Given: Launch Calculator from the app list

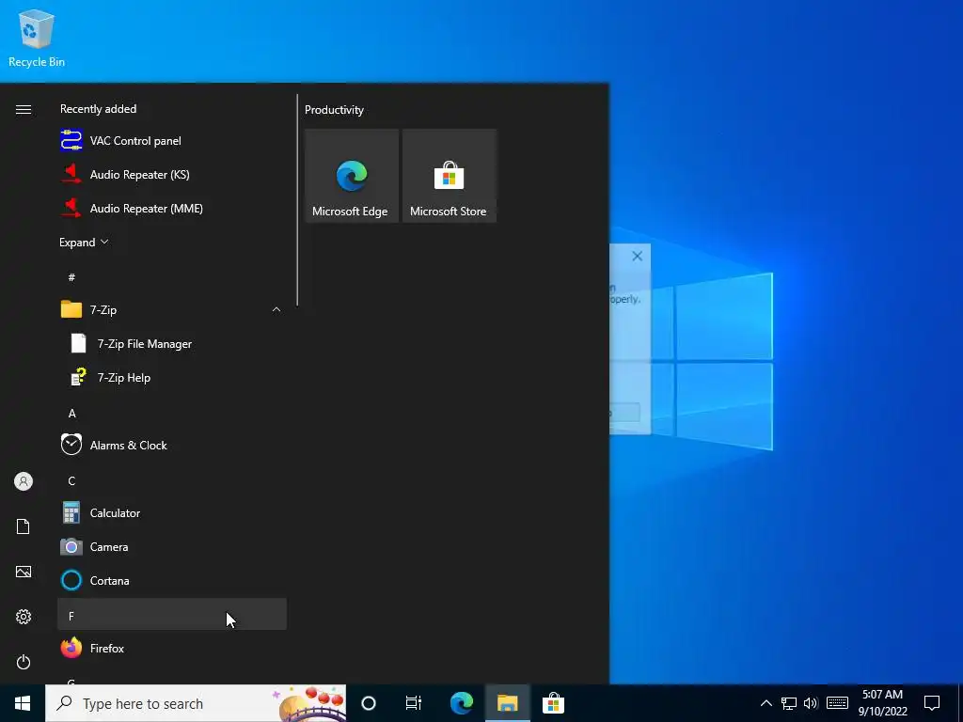Looking at the screenshot, I should (172, 512).
